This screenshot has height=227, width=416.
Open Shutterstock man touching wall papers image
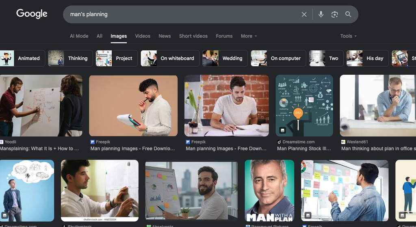click(100, 190)
